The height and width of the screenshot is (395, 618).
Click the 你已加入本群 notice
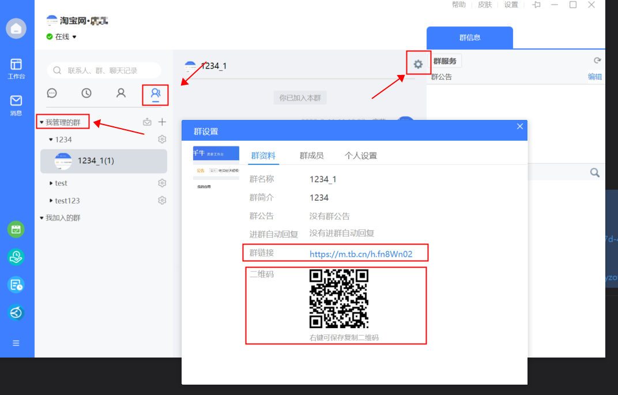(x=300, y=98)
